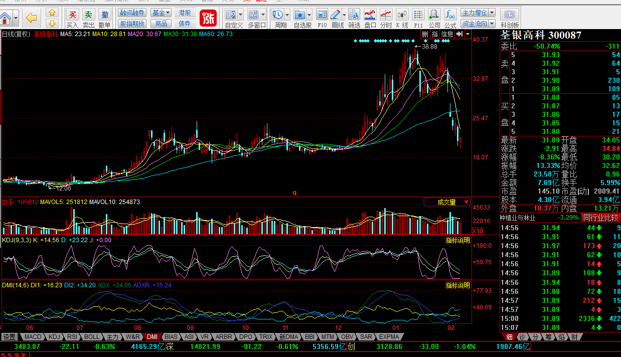Viewport: 621px width, 357px height.
Task: Switch to the MACD indicator tab
Action: pos(33,336)
